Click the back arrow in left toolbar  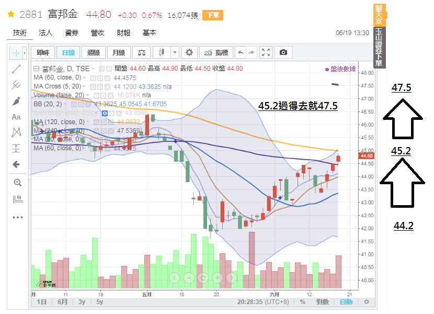click(16, 164)
